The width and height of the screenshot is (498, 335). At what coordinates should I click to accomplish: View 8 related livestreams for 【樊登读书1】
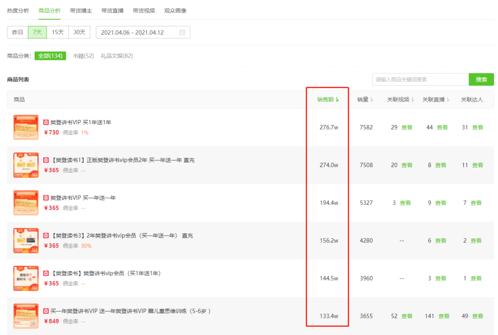point(440,165)
